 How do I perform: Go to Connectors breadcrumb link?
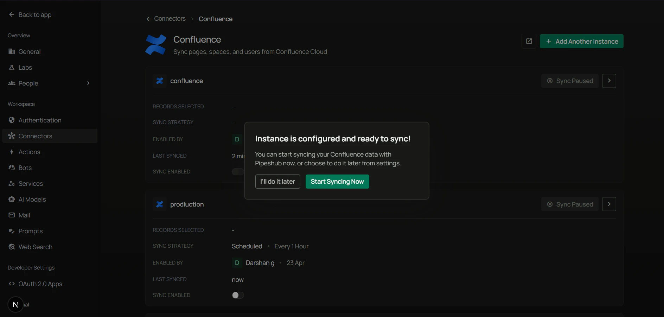[x=170, y=19]
